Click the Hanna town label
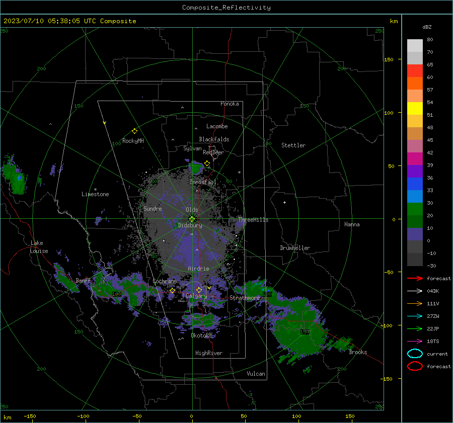This screenshot has height=423, width=453. point(352,224)
